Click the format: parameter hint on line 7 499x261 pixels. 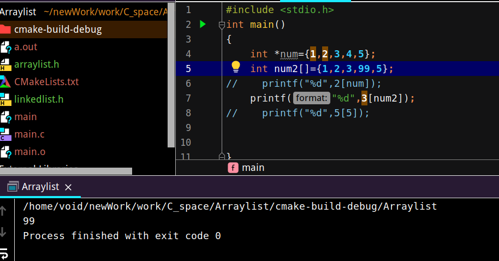point(311,98)
